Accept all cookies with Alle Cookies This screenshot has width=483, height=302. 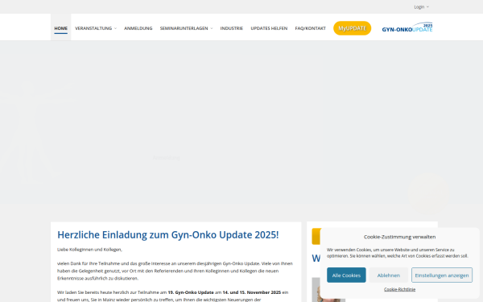(x=346, y=275)
